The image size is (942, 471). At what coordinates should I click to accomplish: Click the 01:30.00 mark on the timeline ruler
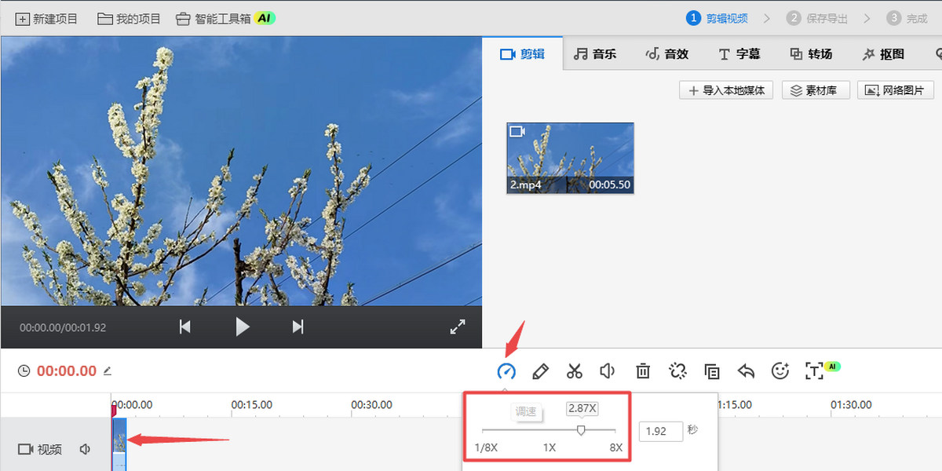[852, 405]
